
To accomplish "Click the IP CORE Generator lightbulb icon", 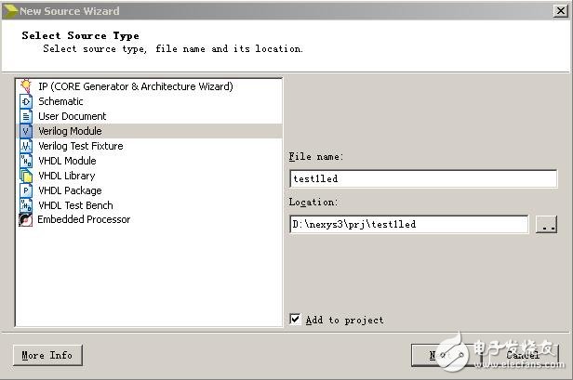I will [26, 86].
